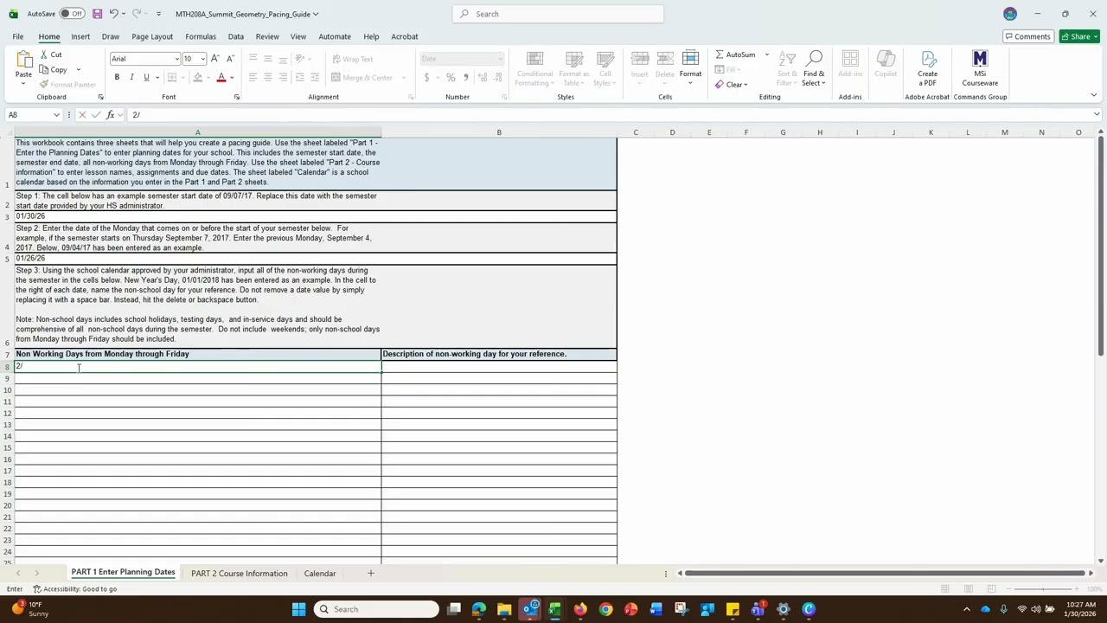Cancel the cell entry with X icon
The image size is (1107, 623).
(82, 115)
